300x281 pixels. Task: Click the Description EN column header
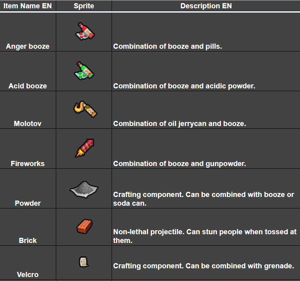(x=206, y=6)
